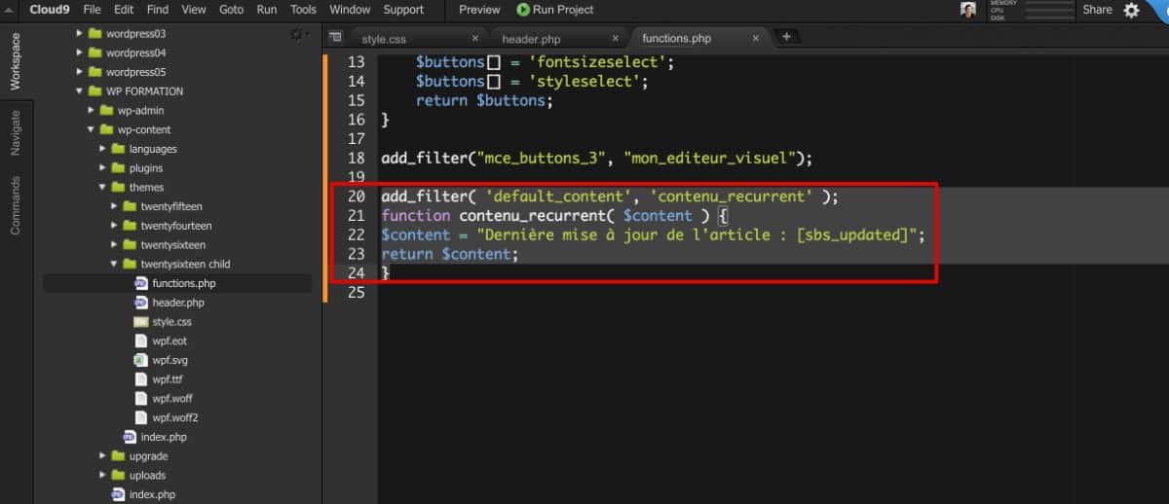Viewport: 1169px width, 504px height.
Task: Open the Window menu
Action: pos(350,10)
